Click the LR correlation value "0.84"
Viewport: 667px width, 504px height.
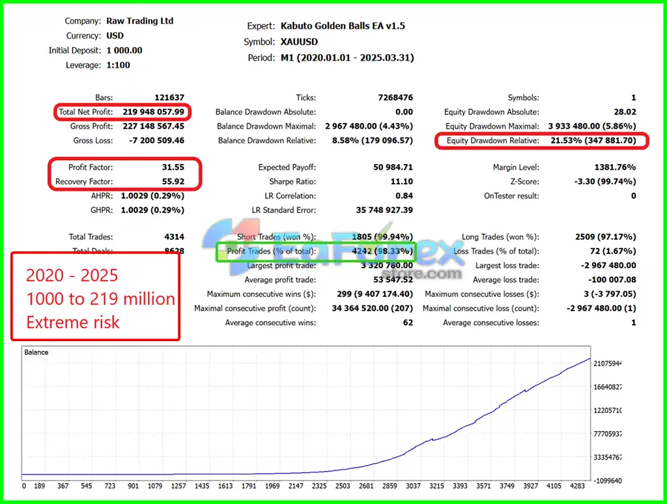click(404, 195)
